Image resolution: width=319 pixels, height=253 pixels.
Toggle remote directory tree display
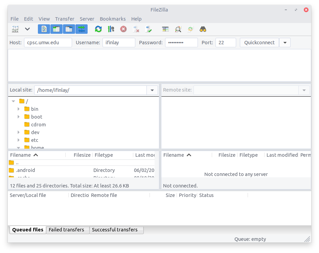coord(69,29)
